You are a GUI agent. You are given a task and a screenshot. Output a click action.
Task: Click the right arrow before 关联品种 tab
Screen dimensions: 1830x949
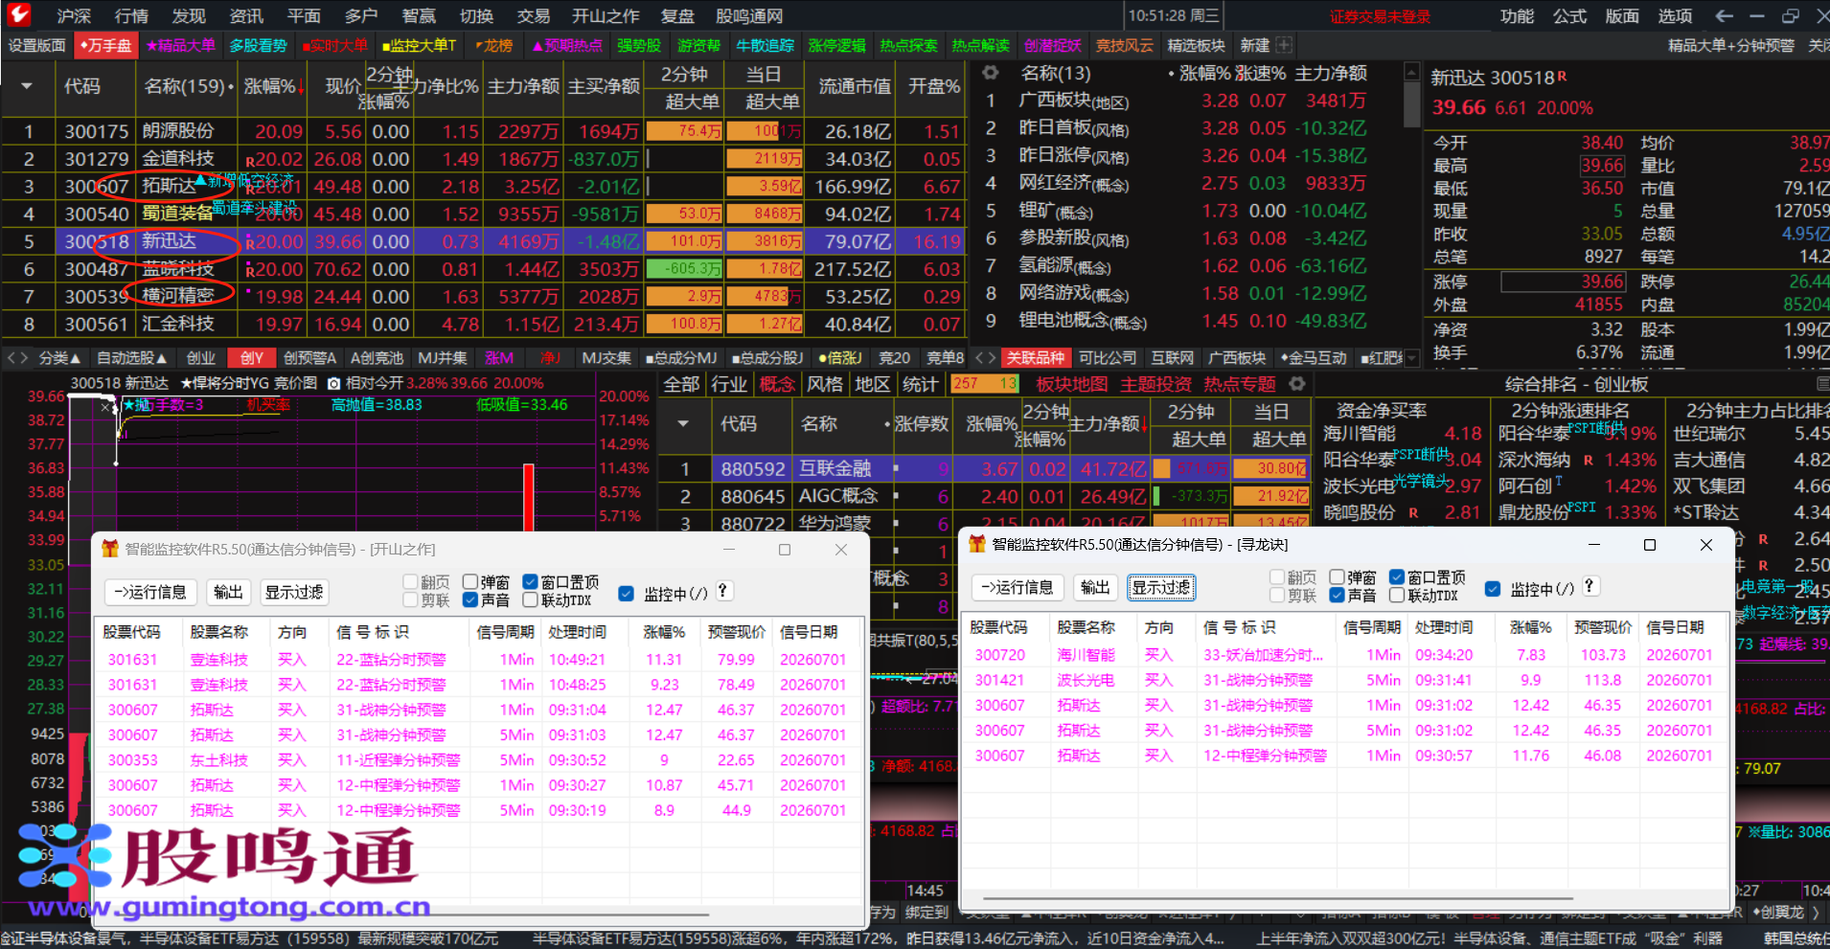pyautogui.click(x=991, y=358)
